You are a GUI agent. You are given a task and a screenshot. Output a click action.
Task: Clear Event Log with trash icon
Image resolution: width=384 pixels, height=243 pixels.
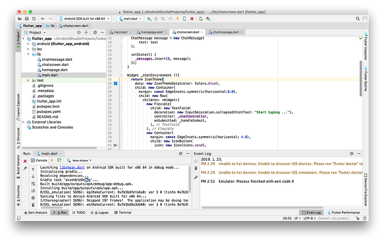point(196,168)
